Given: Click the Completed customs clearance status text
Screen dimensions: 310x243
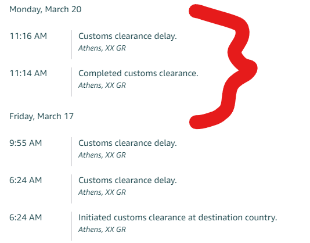Looking at the screenshot, I should [x=138, y=74].
